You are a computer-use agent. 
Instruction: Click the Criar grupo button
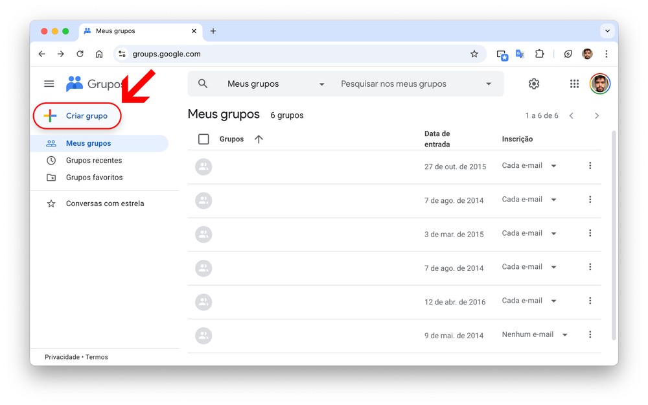(77, 116)
